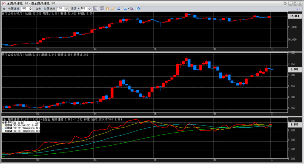Viewport: 304px width, 164px height.
Task: Click the window duplicate icon in title bar
Action: click(x=285, y=3)
